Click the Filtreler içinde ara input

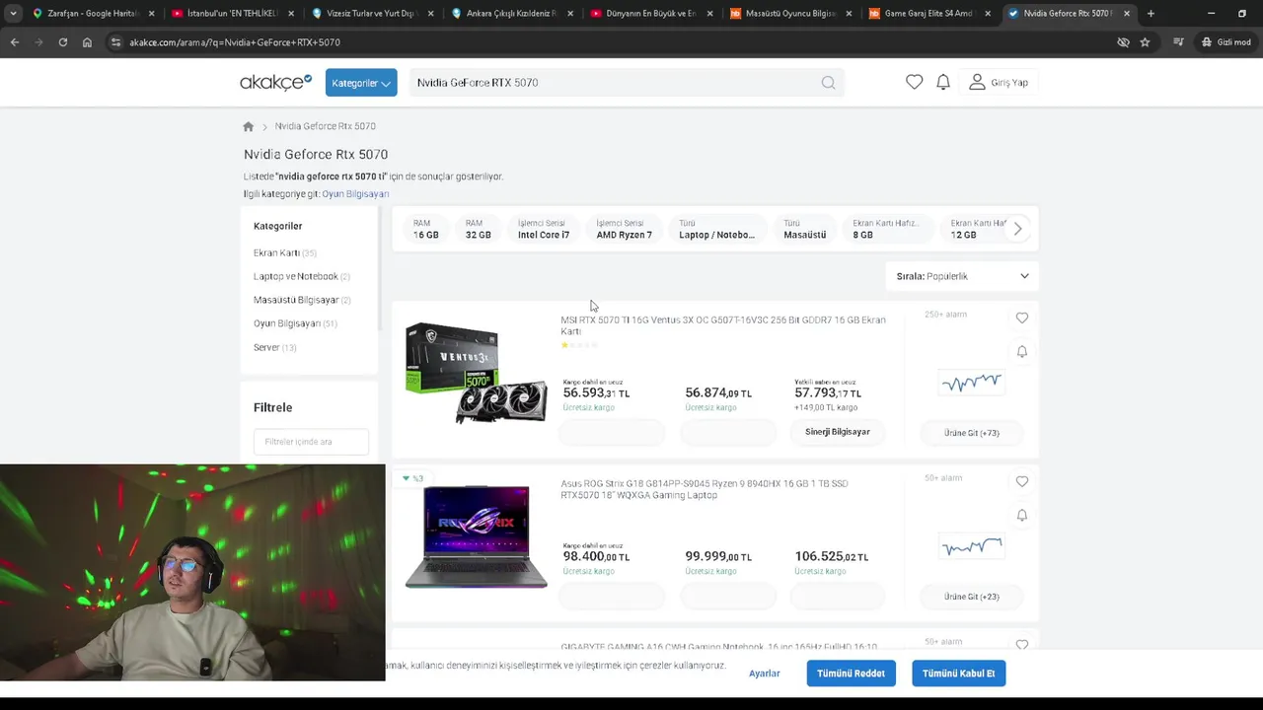311,442
